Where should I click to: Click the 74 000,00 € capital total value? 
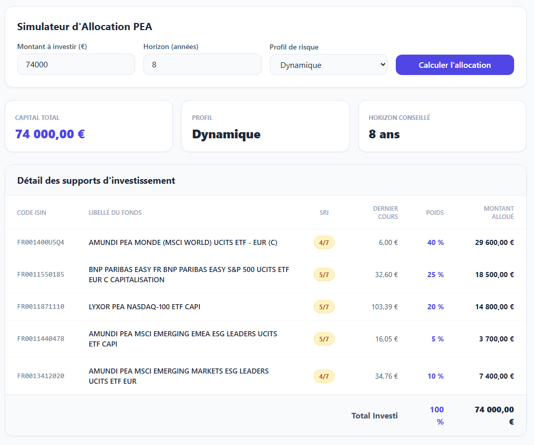[x=50, y=134]
